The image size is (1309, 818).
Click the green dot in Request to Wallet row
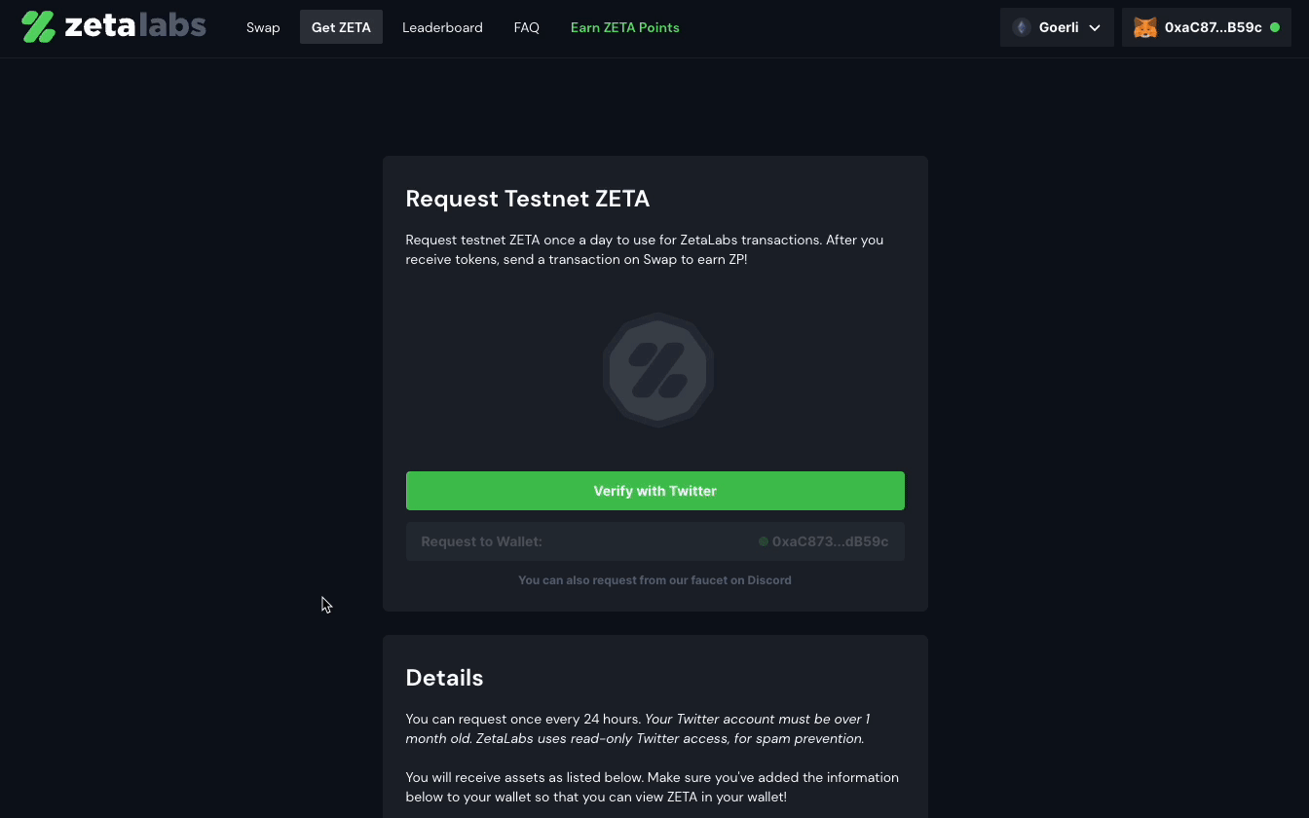click(x=764, y=541)
